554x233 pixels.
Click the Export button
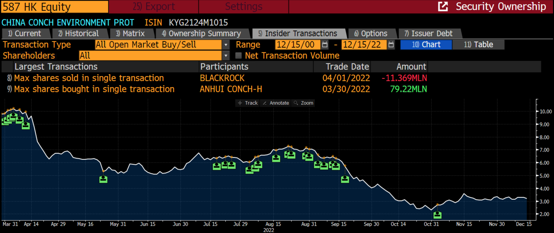click(x=154, y=6)
